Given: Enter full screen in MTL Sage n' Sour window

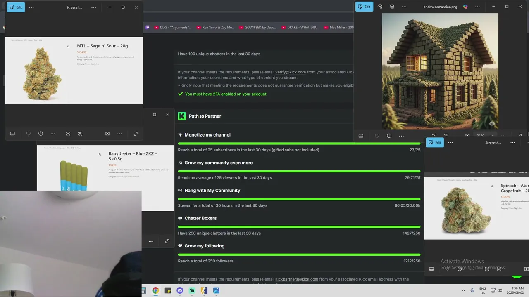Looking at the screenshot, I should click(136, 134).
